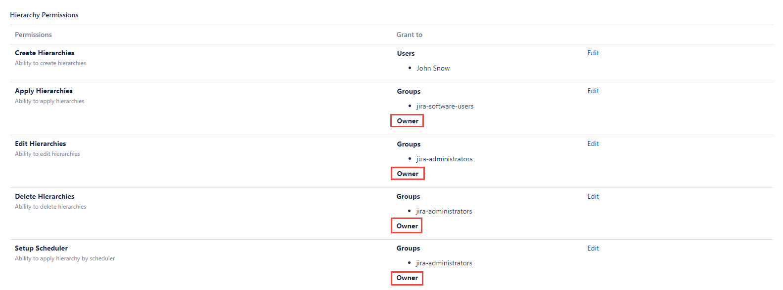Click Edit link for Create Hierarchies

(593, 53)
